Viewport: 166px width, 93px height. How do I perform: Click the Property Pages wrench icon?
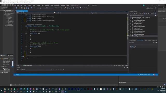[135, 47]
